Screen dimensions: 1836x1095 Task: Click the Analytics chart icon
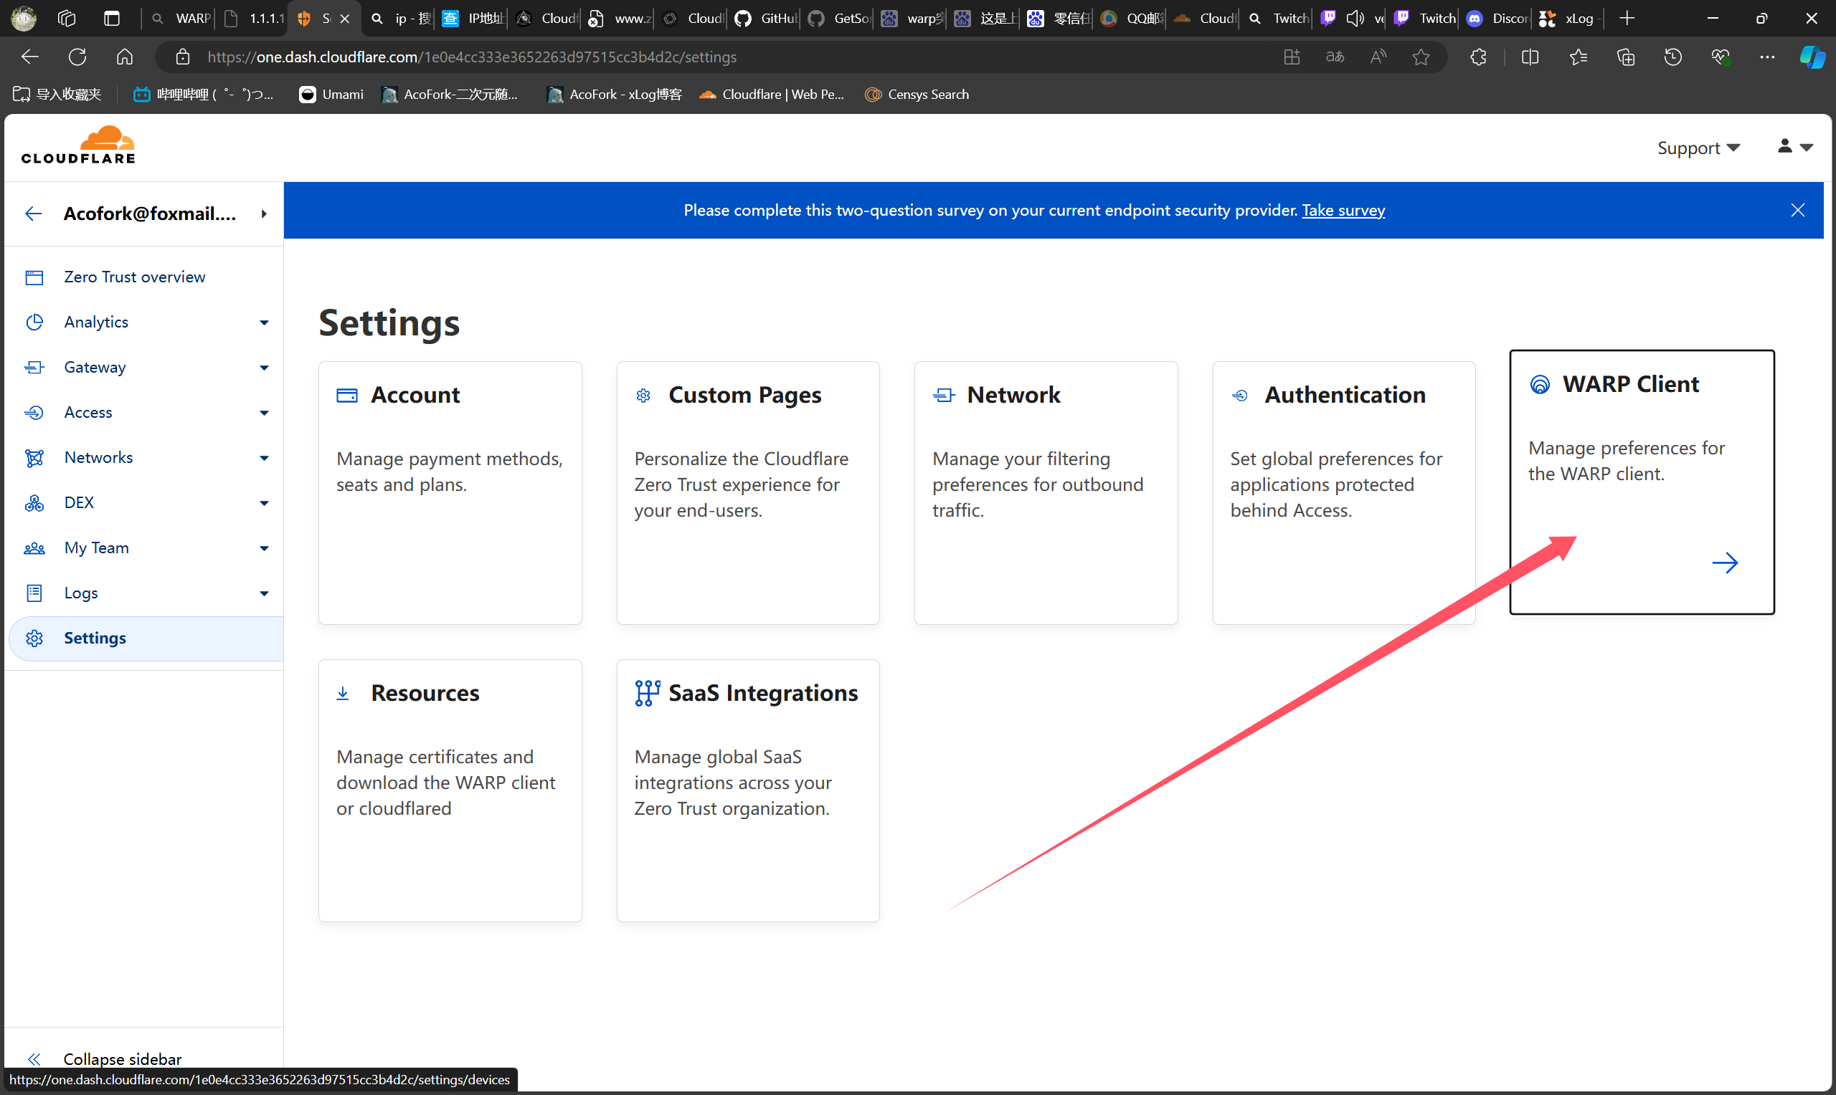tap(34, 322)
